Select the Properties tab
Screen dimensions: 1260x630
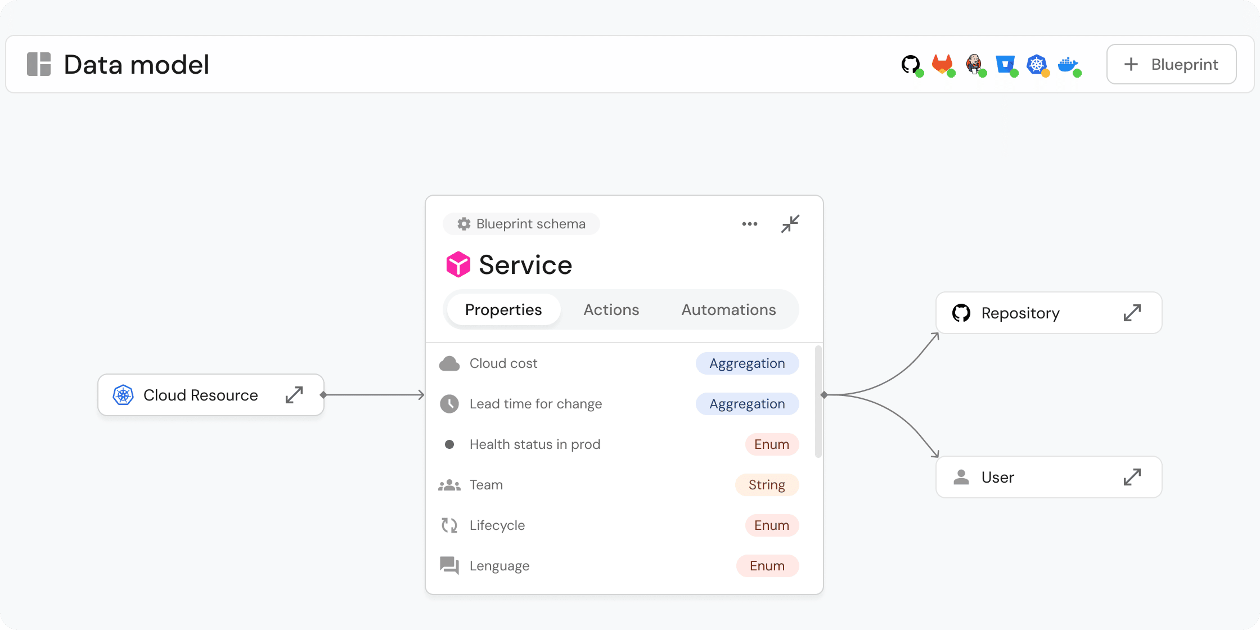(503, 310)
